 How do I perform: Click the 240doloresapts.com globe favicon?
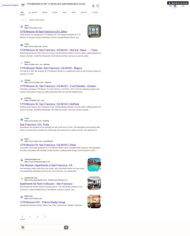[x=22, y=160]
